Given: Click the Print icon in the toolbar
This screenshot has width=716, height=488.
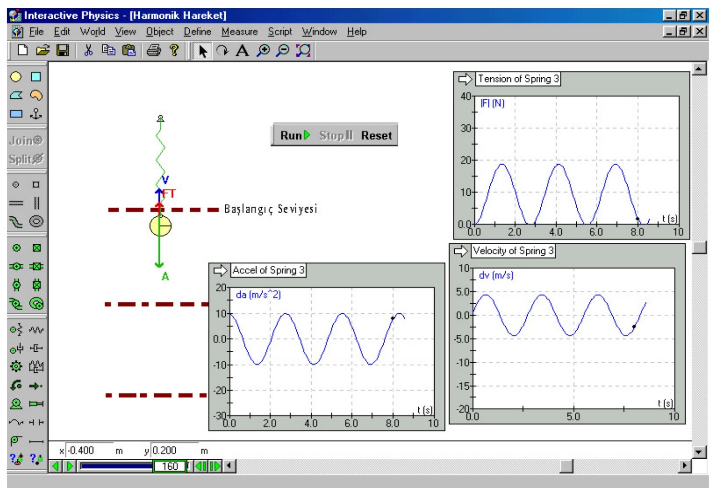Looking at the screenshot, I should pyautogui.click(x=154, y=51).
